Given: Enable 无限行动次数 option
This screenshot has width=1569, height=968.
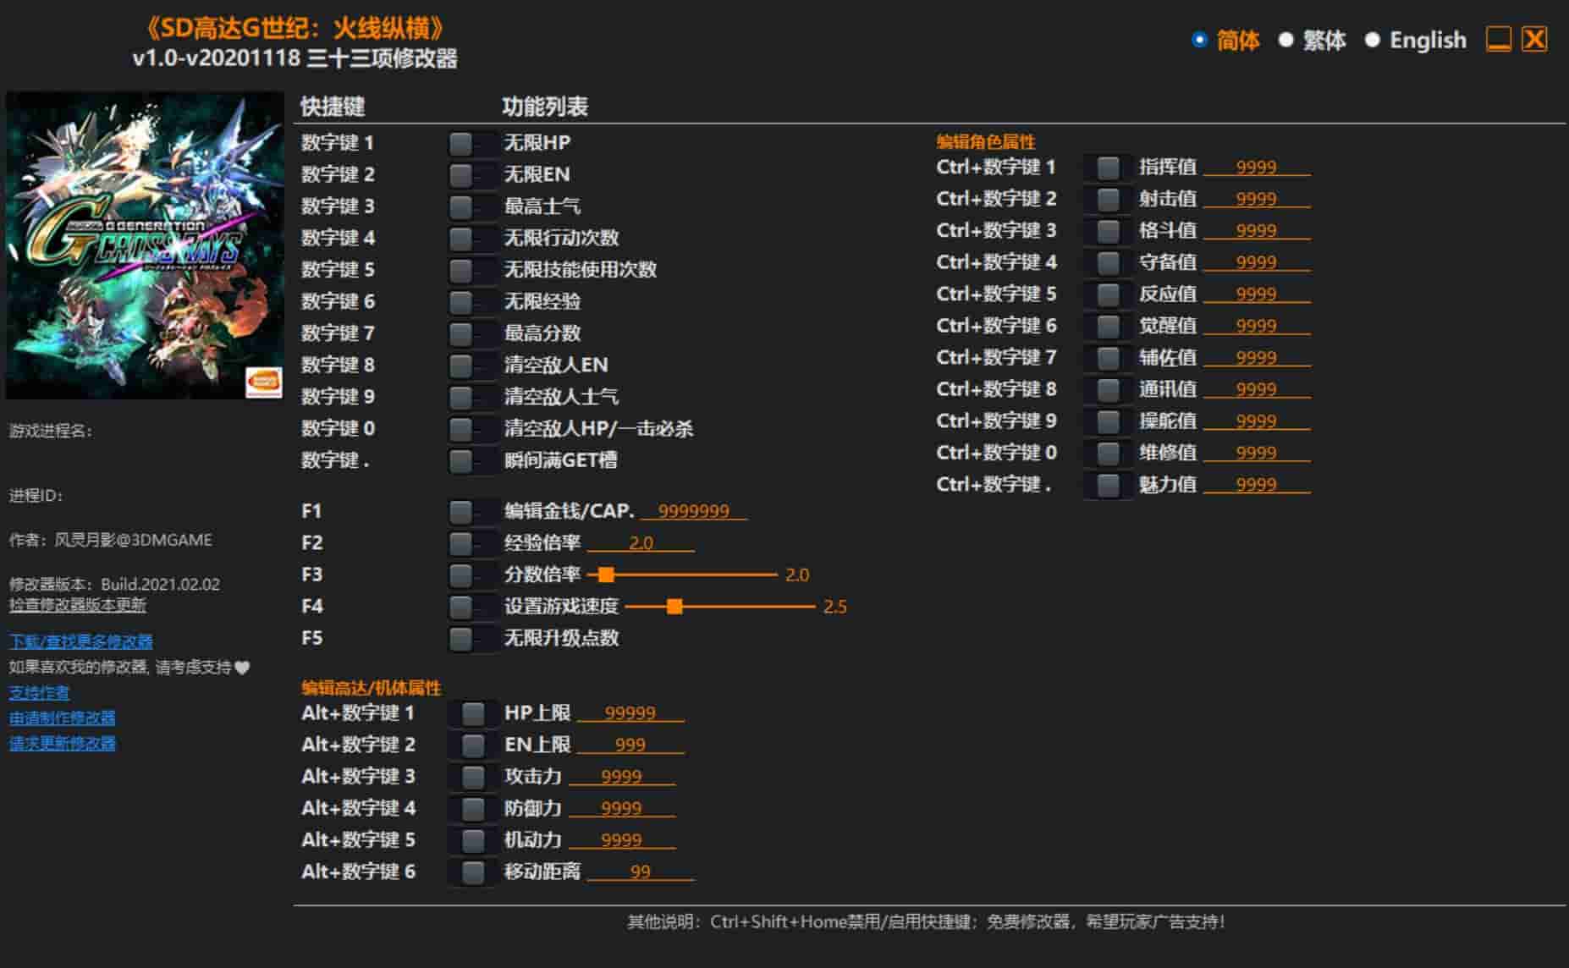Looking at the screenshot, I should (x=462, y=238).
